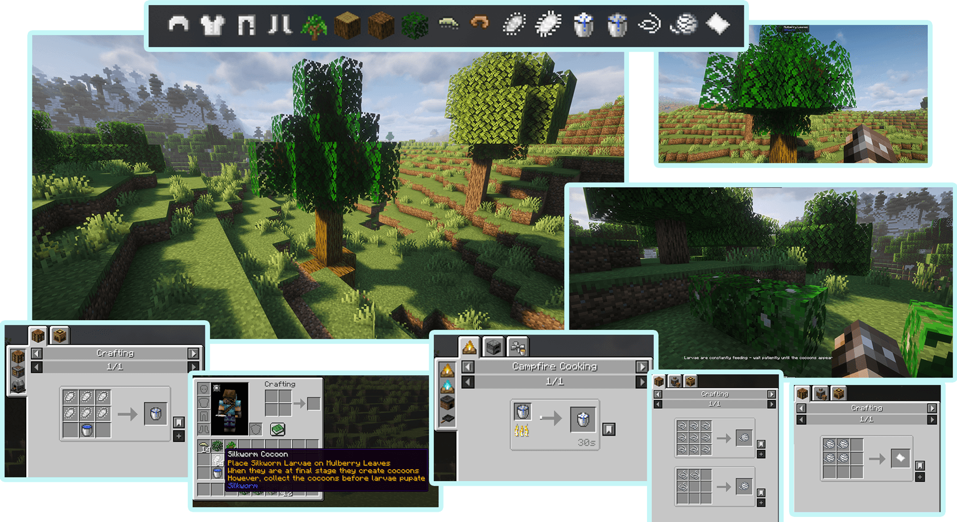Open the green recipe book in the inventory

coord(278,429)
